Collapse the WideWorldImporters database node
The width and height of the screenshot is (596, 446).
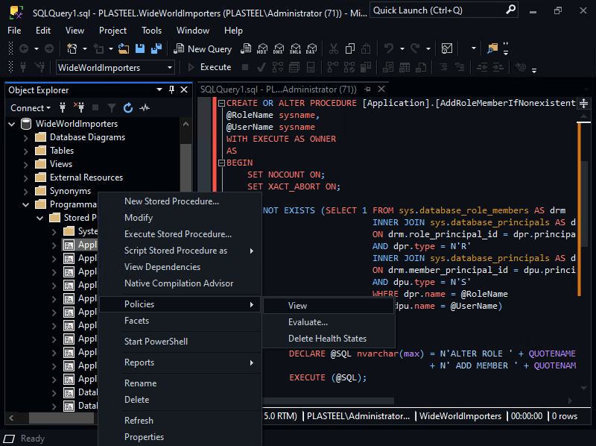pyautogui.click(x=12, y=124)
